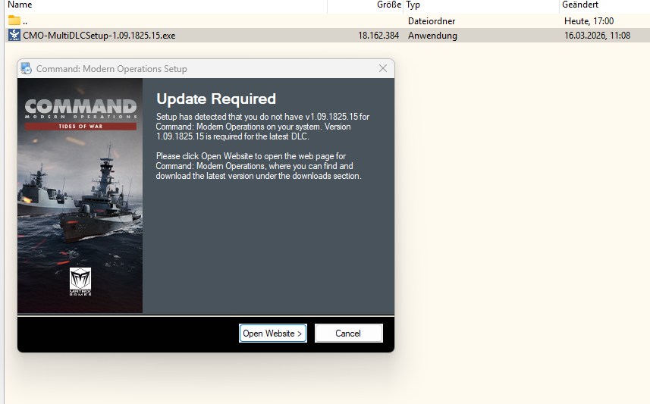Click the Command: Modern Operations Setup title text
Image resolution: width=650 pixels, height=404 pixels.
(x=111, y=69)
